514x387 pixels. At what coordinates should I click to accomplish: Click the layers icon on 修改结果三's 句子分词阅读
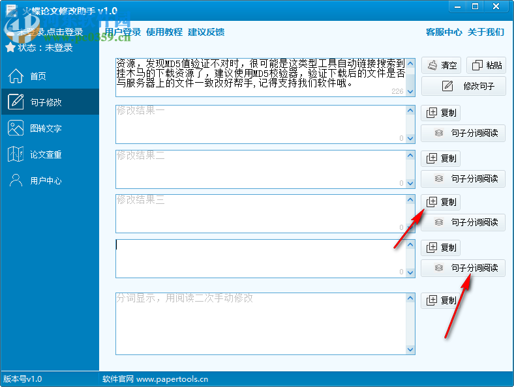[x=439, y=222]
